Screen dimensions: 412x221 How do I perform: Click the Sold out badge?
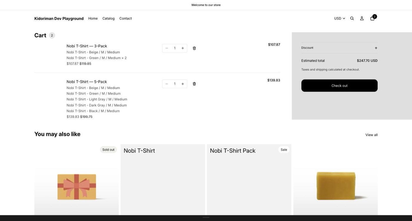(x=108, y=150)
